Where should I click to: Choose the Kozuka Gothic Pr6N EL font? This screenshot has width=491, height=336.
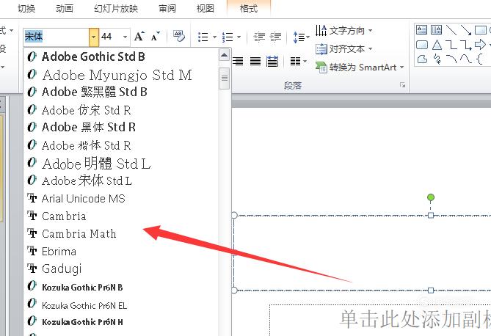point(121,305)
